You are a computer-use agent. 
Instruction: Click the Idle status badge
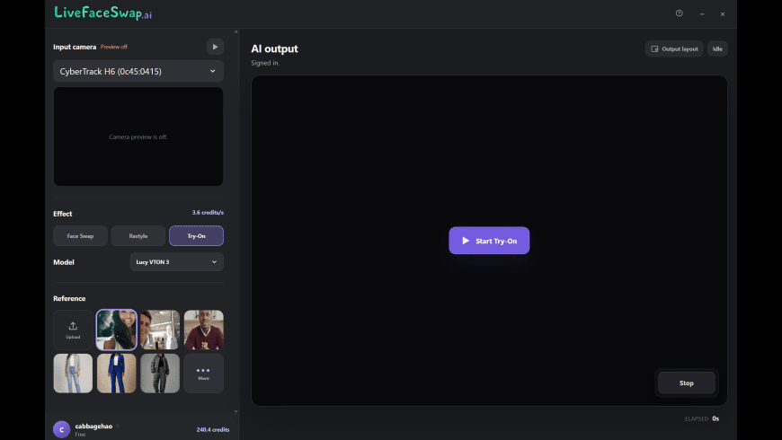pyautogui.click(x=717, y=48)
